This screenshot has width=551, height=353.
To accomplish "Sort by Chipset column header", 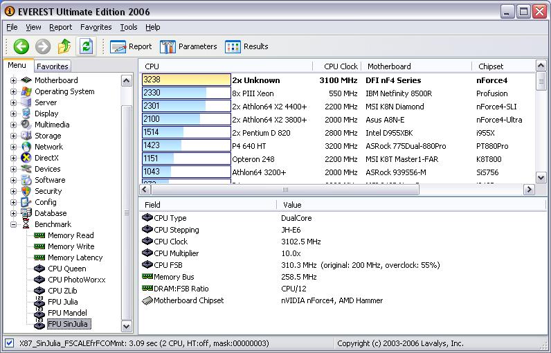I will [x=503, y=66].
